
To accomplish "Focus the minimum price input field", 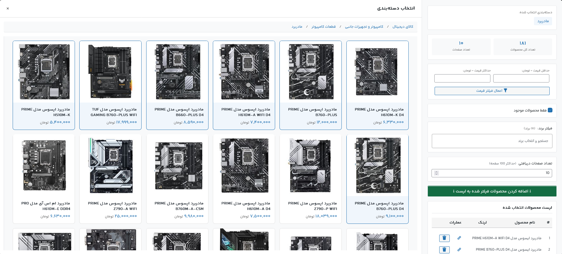I will coord(521,79).
